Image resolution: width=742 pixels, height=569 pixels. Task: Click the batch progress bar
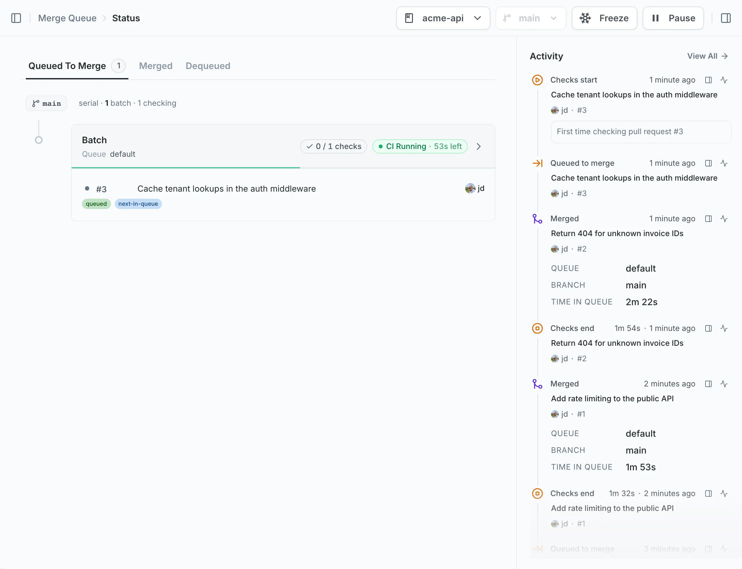(x=283, y=168)
